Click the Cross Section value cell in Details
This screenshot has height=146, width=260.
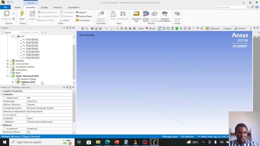(50, 115)
